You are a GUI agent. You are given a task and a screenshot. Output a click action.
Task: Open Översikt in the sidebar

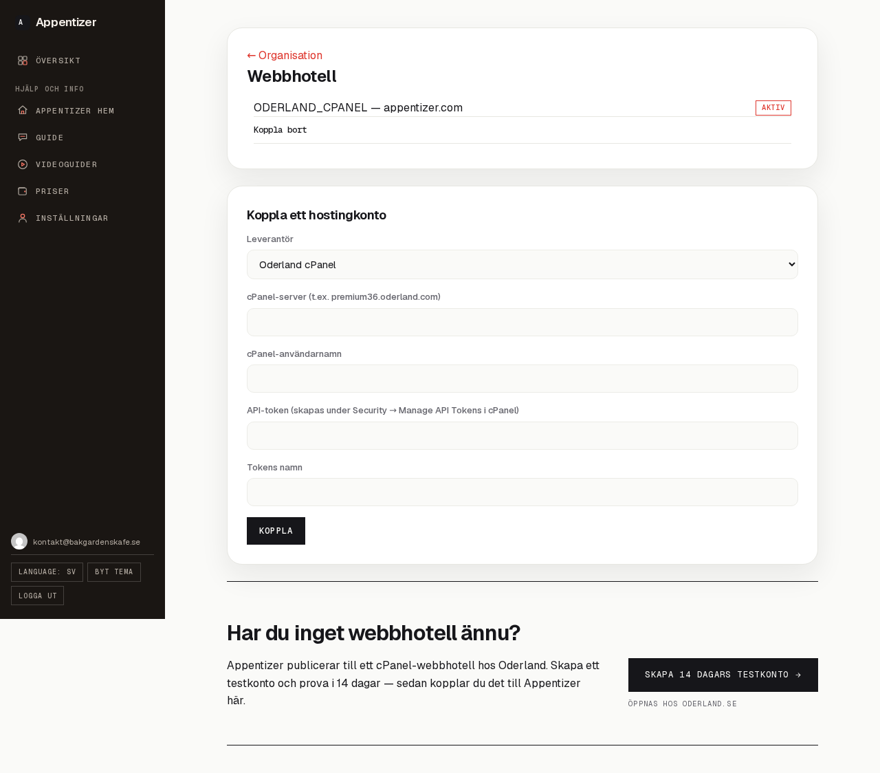pyautogui.click(x=82, y=61)
